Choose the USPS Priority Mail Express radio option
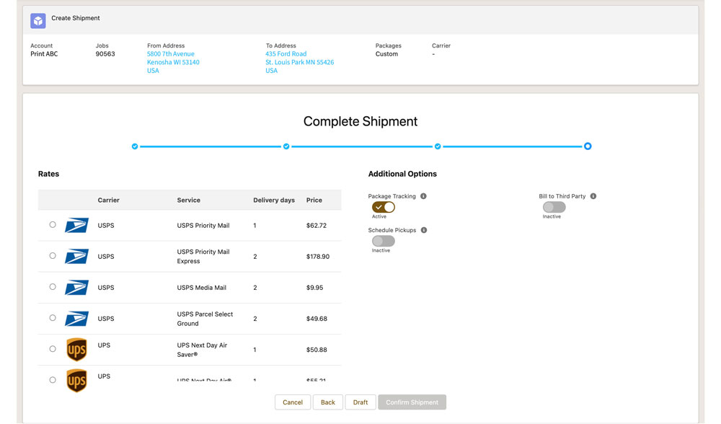Screen dimensions: 721x424 (x=53, y=256)
